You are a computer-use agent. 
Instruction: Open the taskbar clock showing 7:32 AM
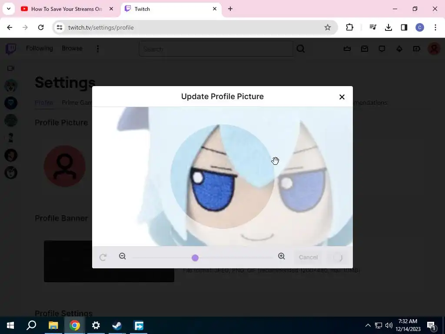408,325
